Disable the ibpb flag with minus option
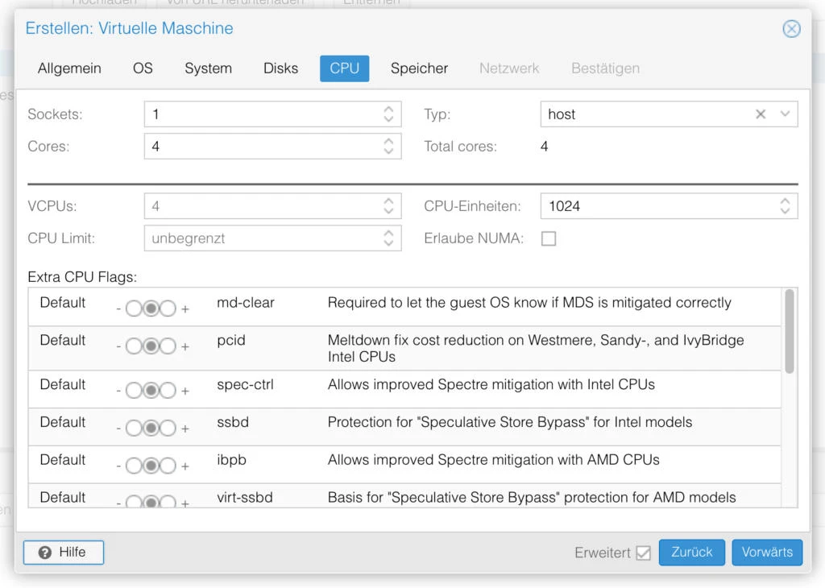 click(x=134, y=466)
